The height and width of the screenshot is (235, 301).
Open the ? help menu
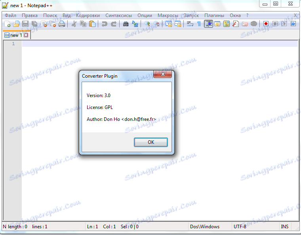tap(247, 15)
